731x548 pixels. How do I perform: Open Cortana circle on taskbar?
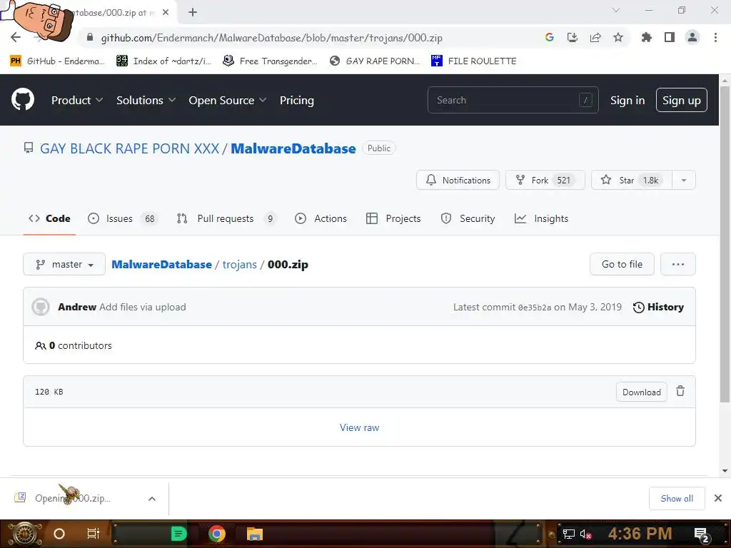click(59, 534)
